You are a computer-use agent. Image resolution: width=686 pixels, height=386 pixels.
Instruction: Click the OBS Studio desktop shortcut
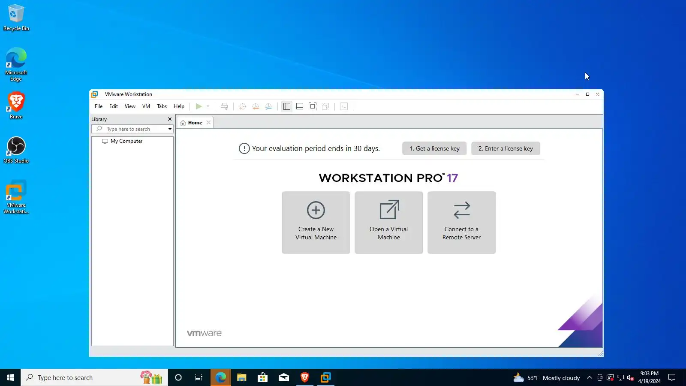pyautogui.click(x=16, y=150)
